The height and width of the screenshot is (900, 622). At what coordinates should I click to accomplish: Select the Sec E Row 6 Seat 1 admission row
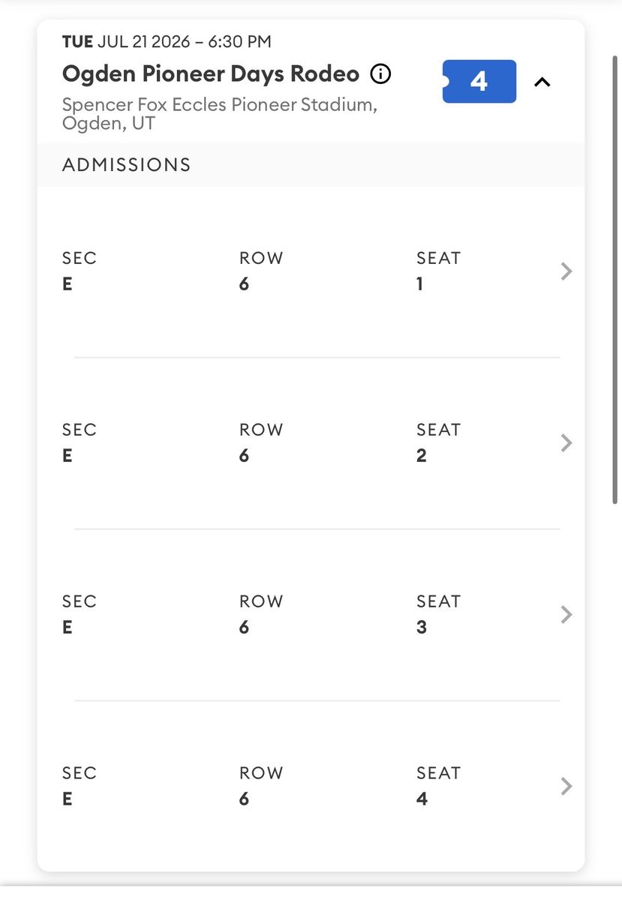[311, 271]
